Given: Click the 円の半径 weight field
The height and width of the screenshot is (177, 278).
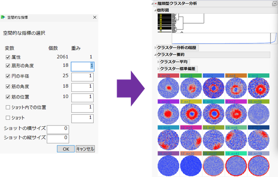Looking at the screenshot, I should tap(83, 77).
